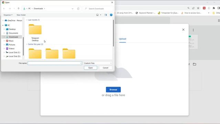Open the recent locations dropdown arrow

[x=14, y=9]
